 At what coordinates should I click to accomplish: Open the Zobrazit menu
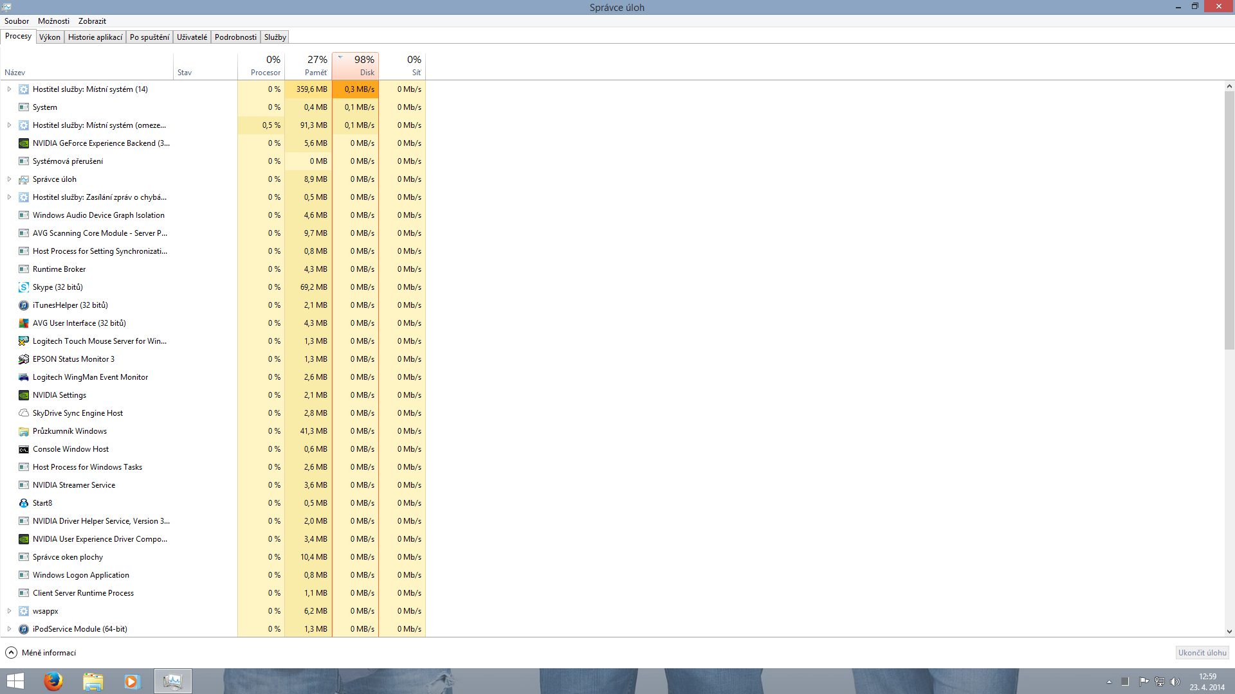pyautogui.click(x=92, y=21)
